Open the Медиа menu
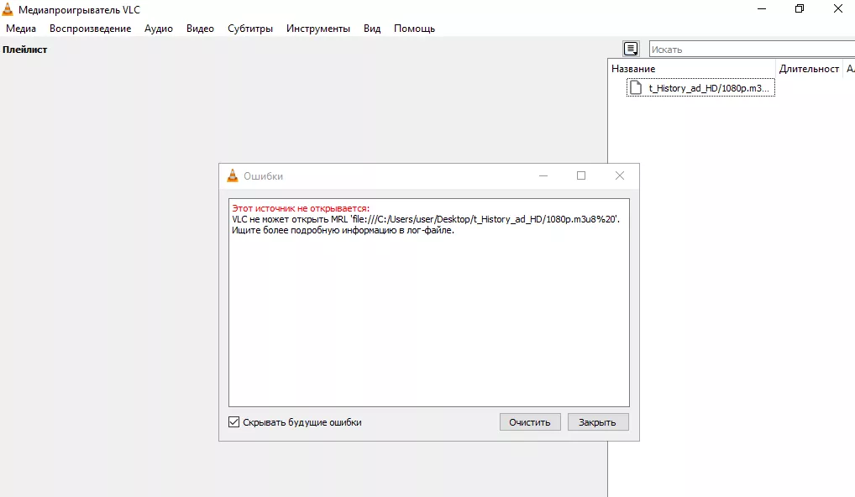 coord(21,29)
